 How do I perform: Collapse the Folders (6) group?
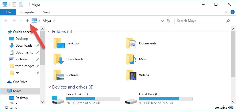click(49, 32)
